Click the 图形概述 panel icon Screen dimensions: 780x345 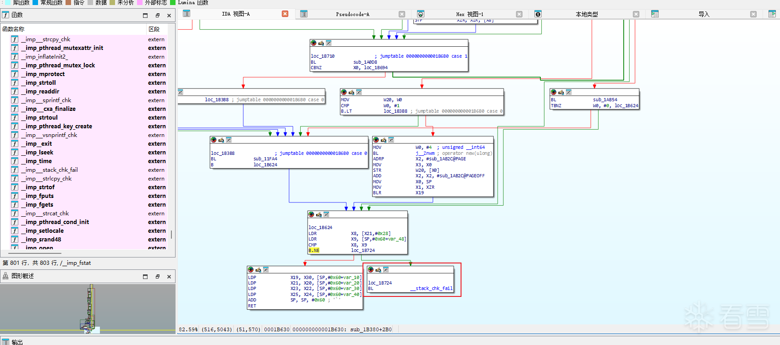(5, 276)
